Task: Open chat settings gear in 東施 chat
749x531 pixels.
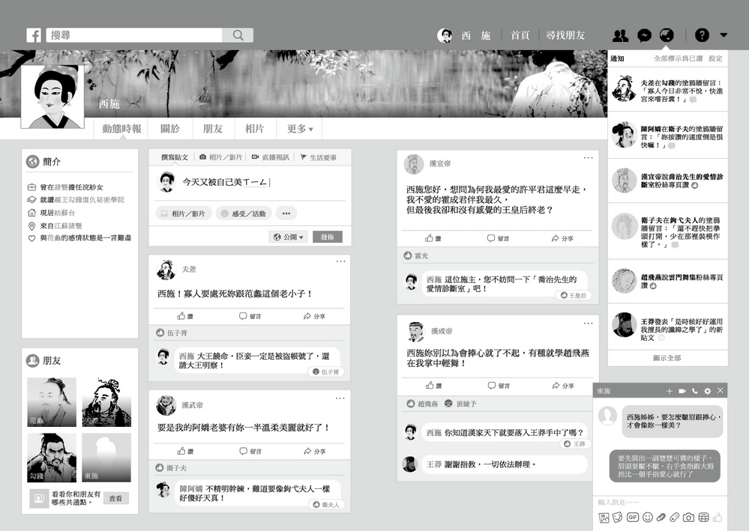Action: [708, 391]
